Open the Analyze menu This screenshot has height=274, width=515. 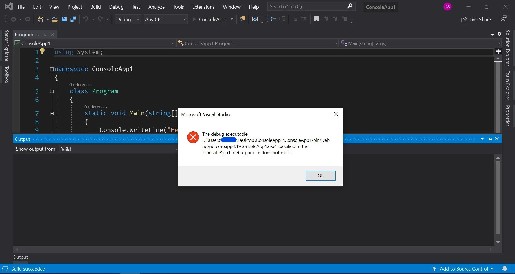click(156, 7)
